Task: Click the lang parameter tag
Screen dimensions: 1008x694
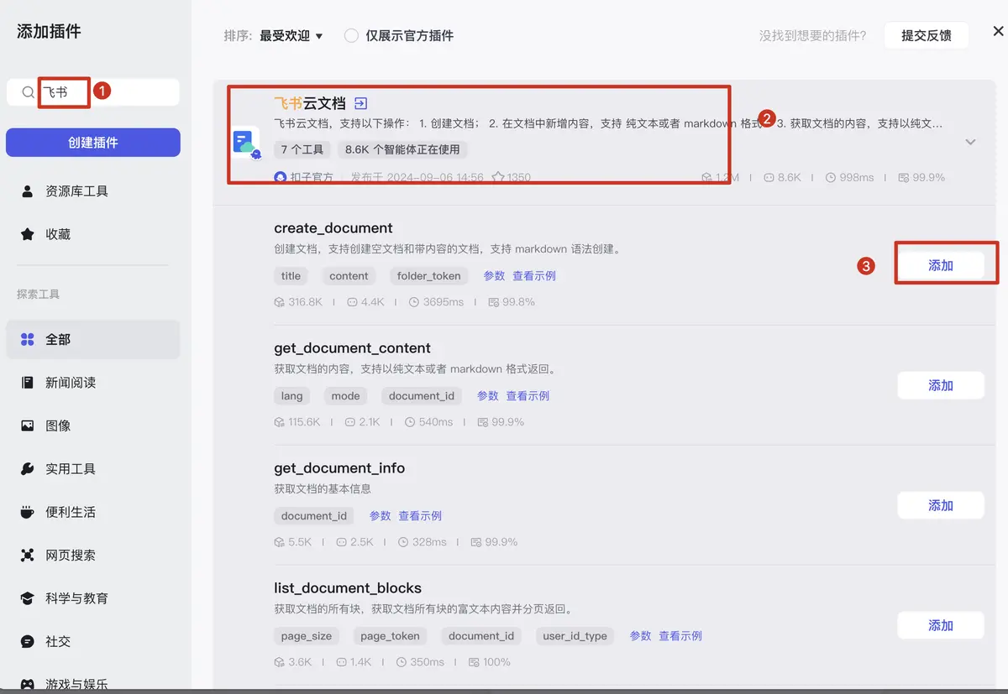Action: click(x=291, y=395)
